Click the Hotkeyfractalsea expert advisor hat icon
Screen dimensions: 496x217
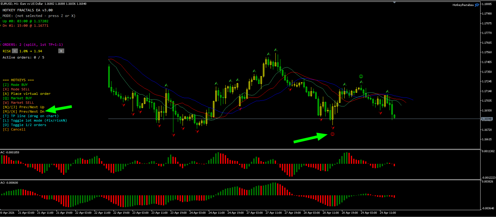pyautogui.click(x=477, y=5)
